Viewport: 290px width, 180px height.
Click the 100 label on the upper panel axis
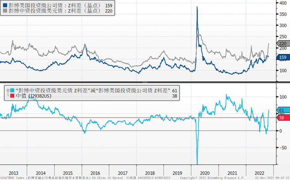(283, 71)
